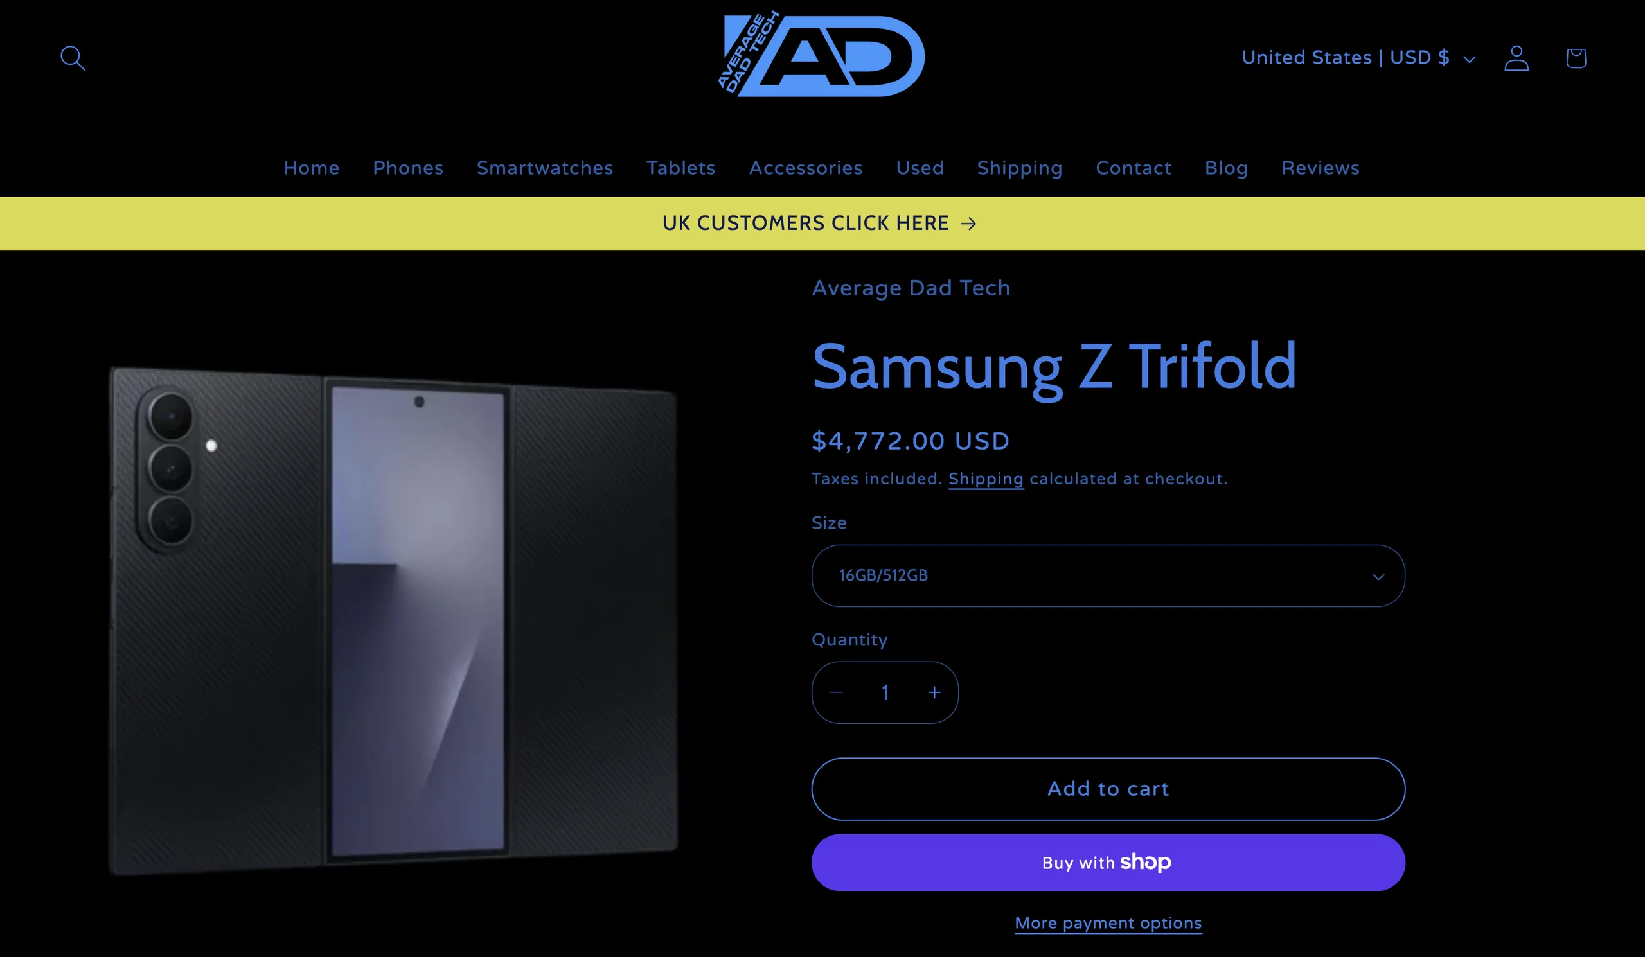1645x957 pixels.
Task: Click the Average Dad Tech logo
Action: [x=822, y=55]
